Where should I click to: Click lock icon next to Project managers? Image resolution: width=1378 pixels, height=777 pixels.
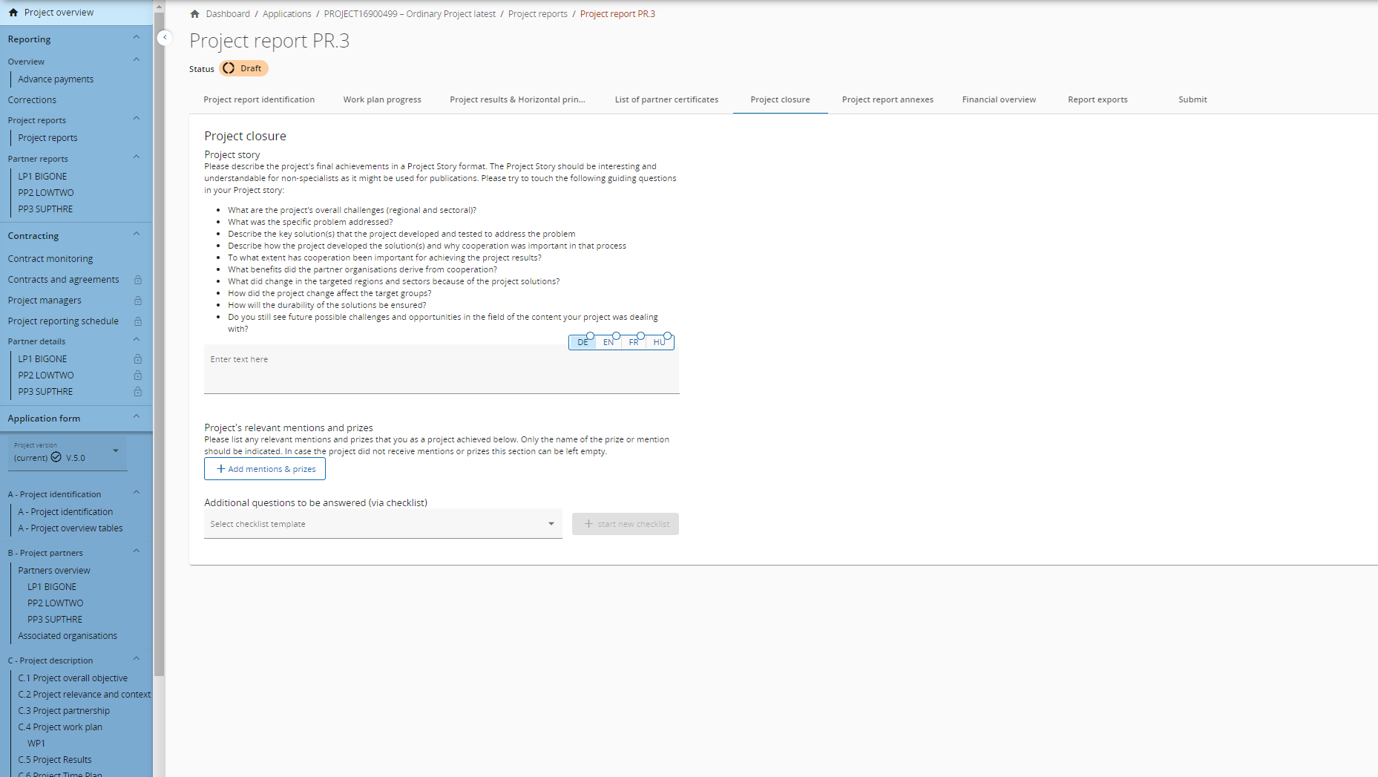point(138,301)
